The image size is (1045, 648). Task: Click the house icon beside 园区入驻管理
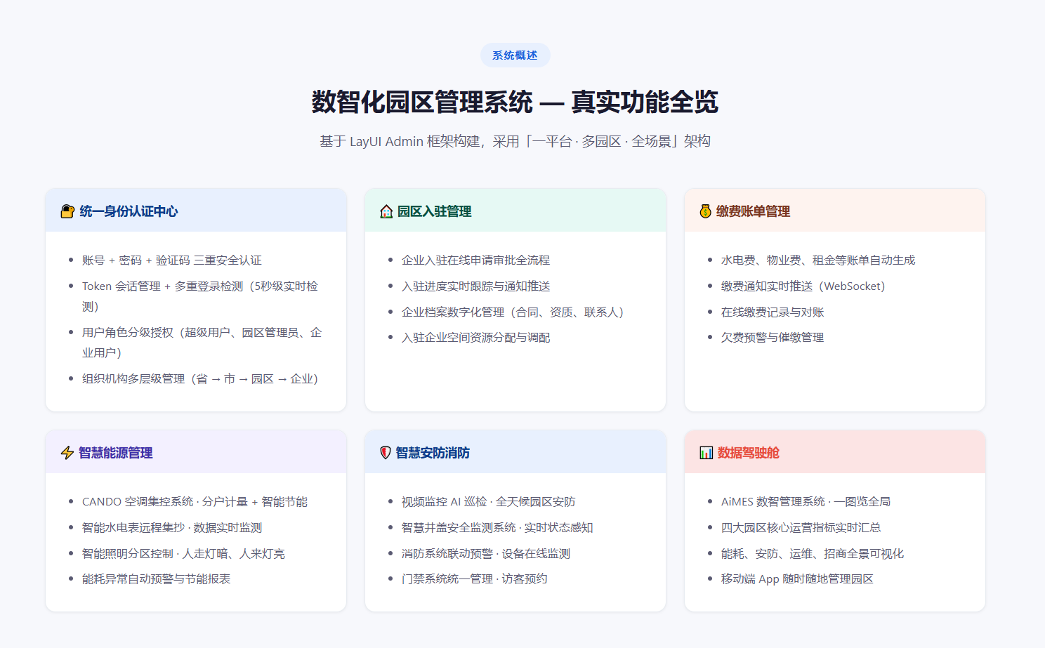pyautogui.click(x=386, y=211)
